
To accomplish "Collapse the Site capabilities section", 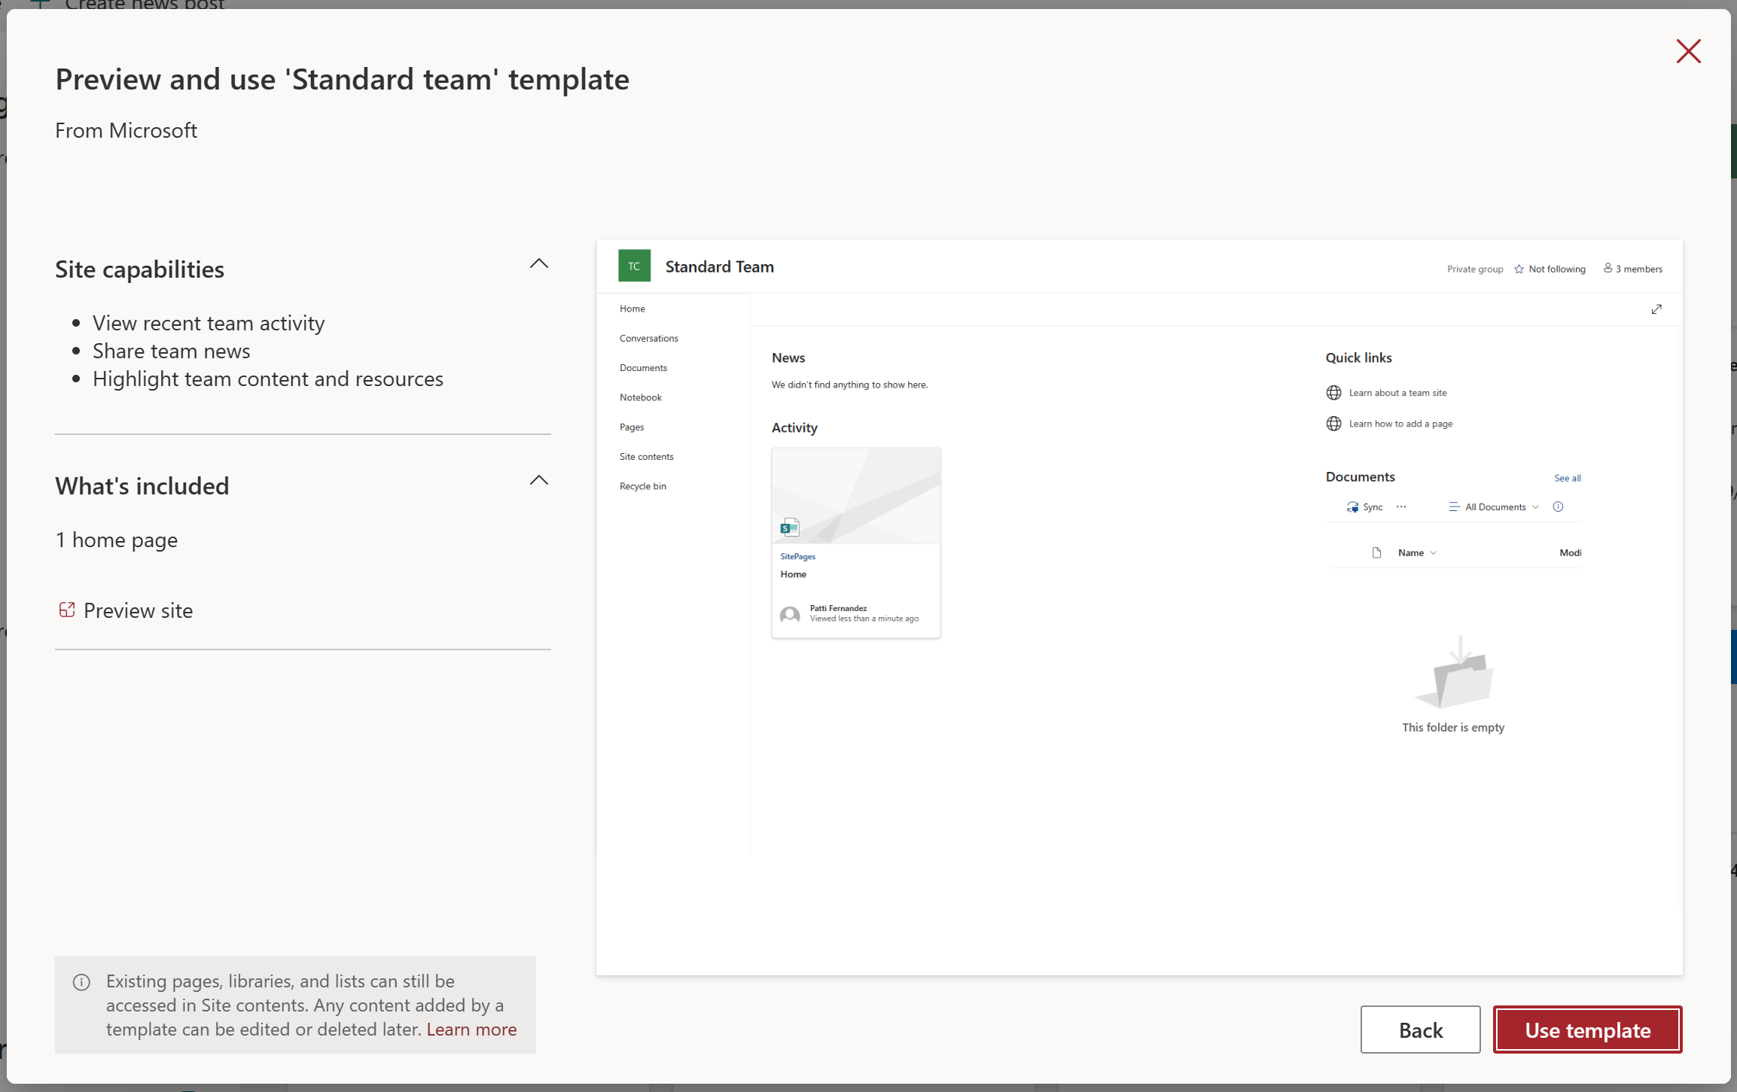I will pyautogui.click(x=538, y=264).
